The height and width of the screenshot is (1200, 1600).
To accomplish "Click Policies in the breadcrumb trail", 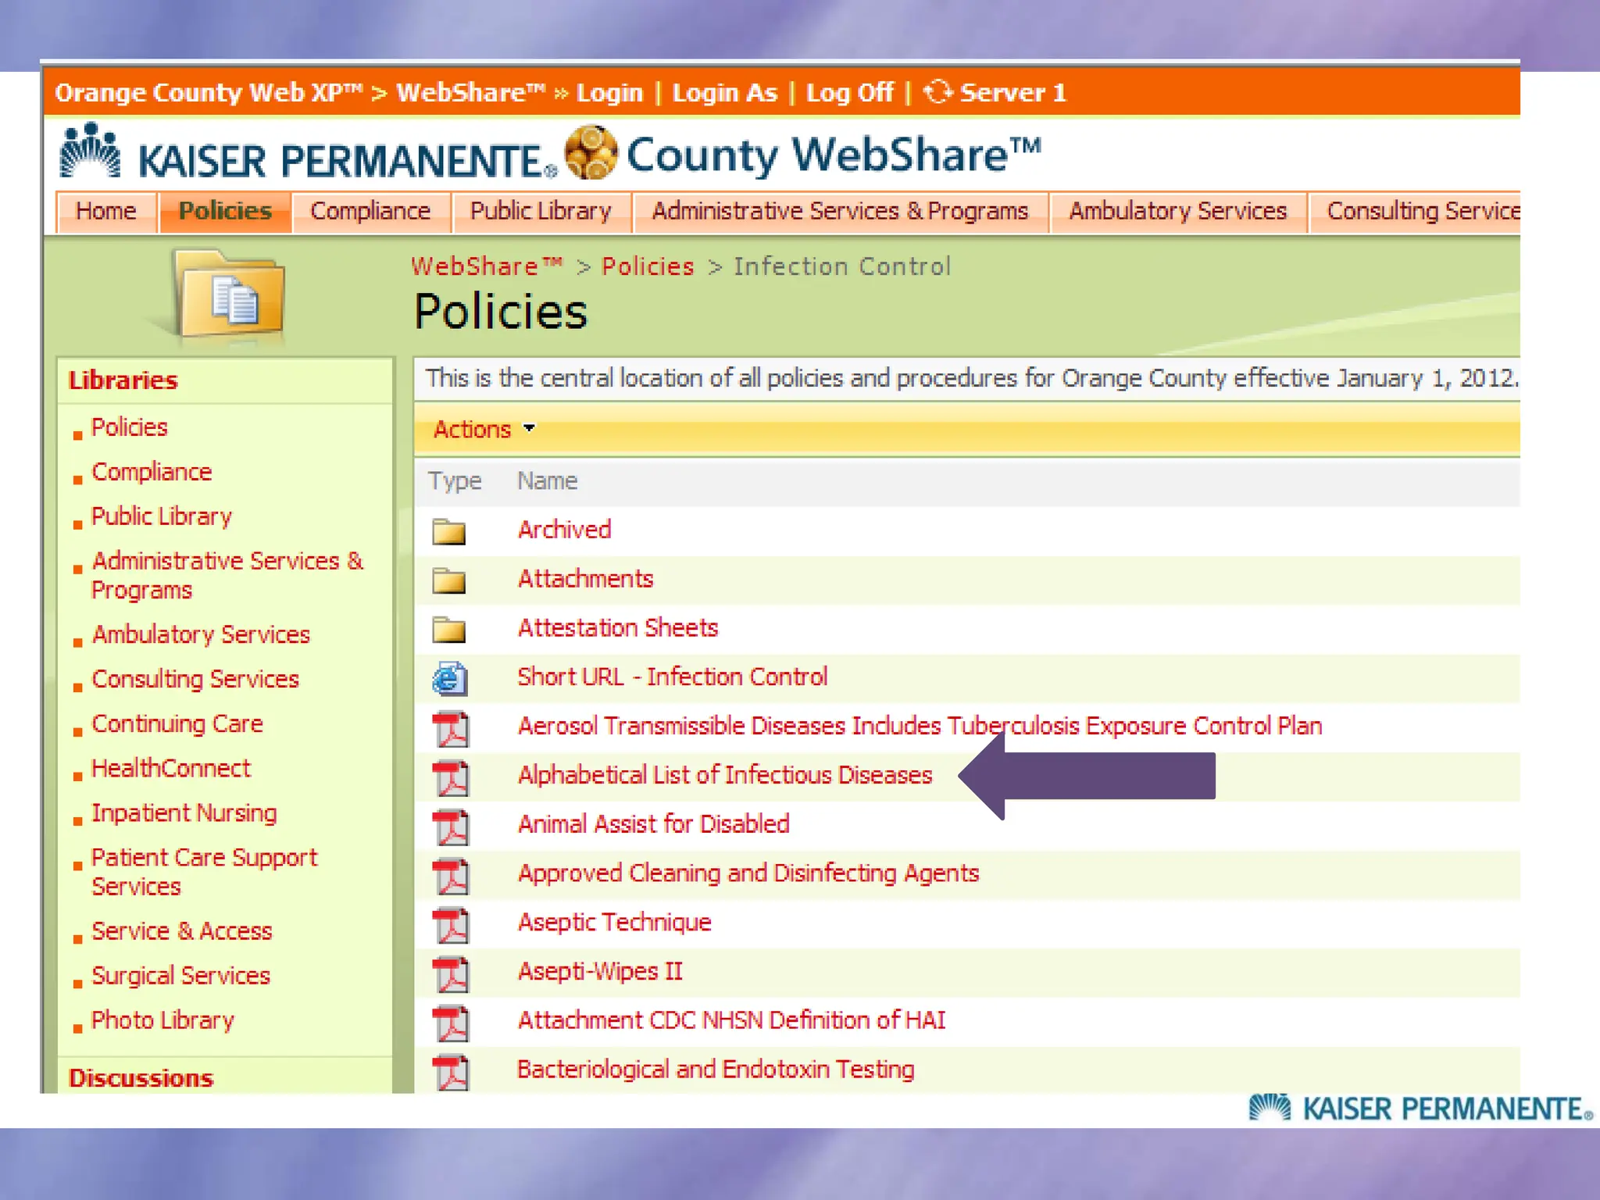I will (x=647, y=266).
